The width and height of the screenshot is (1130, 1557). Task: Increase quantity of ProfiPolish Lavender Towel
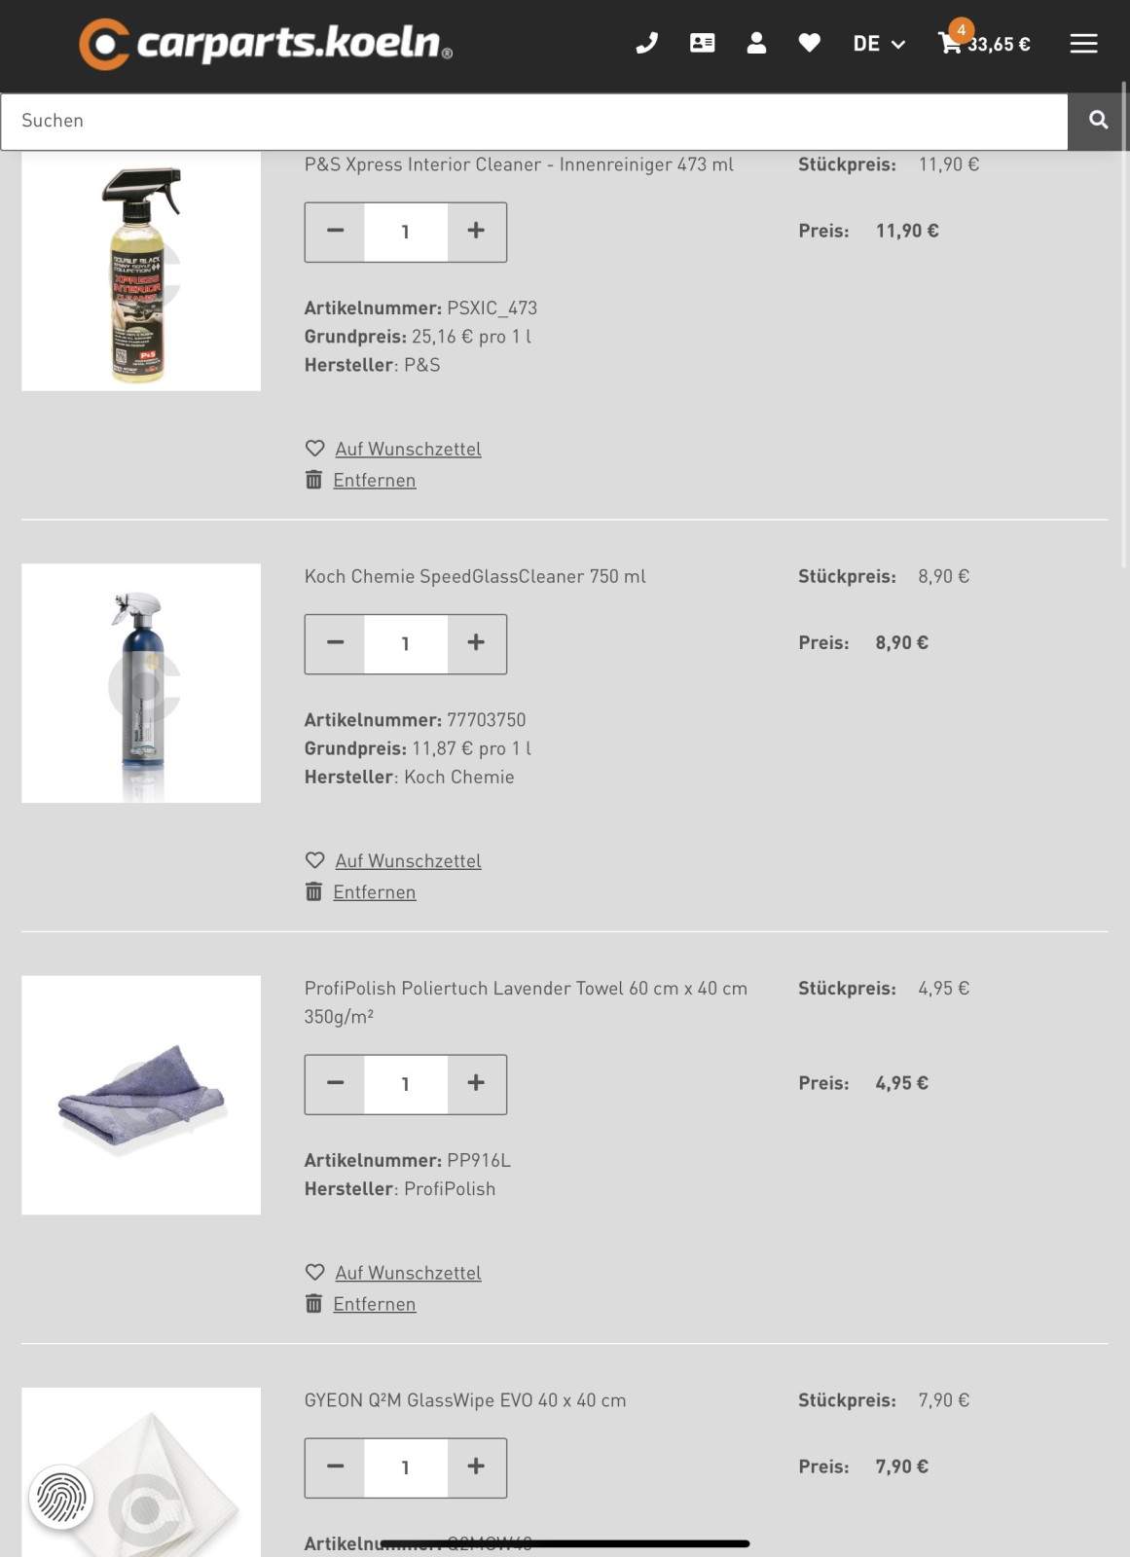point(476,1084)
